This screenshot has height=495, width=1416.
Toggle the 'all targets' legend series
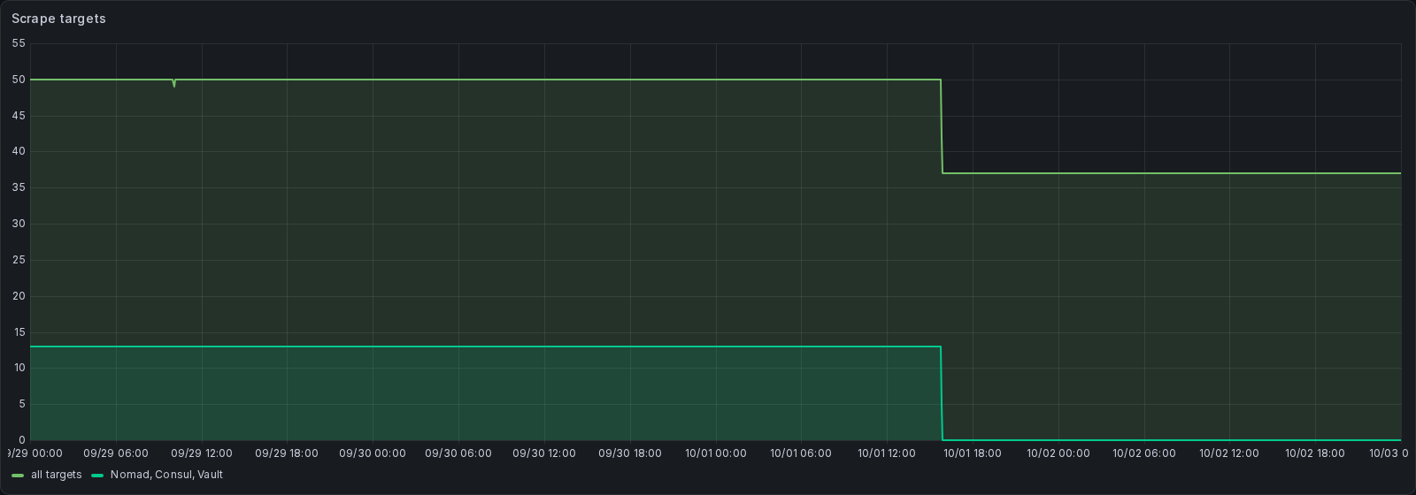[x=57, y=475]
